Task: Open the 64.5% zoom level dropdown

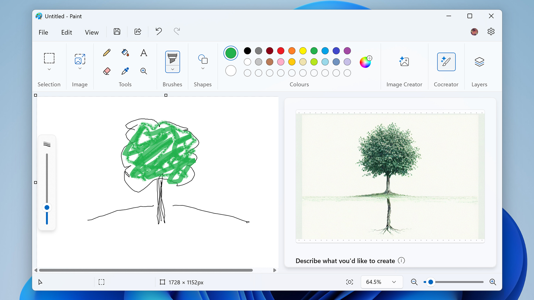Action: click(x=382, y=282)
